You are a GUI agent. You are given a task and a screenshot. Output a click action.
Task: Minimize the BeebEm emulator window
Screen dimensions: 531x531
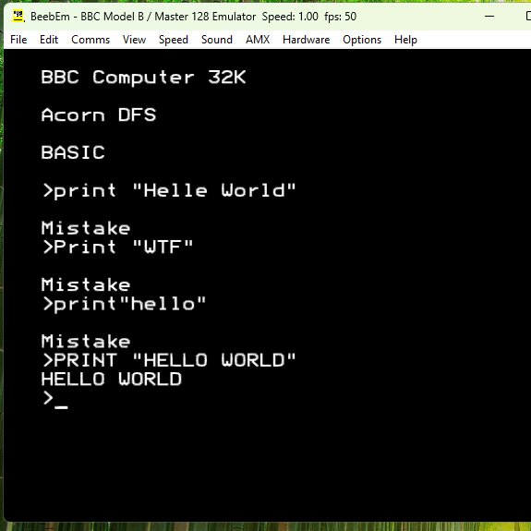coord(489,17)
